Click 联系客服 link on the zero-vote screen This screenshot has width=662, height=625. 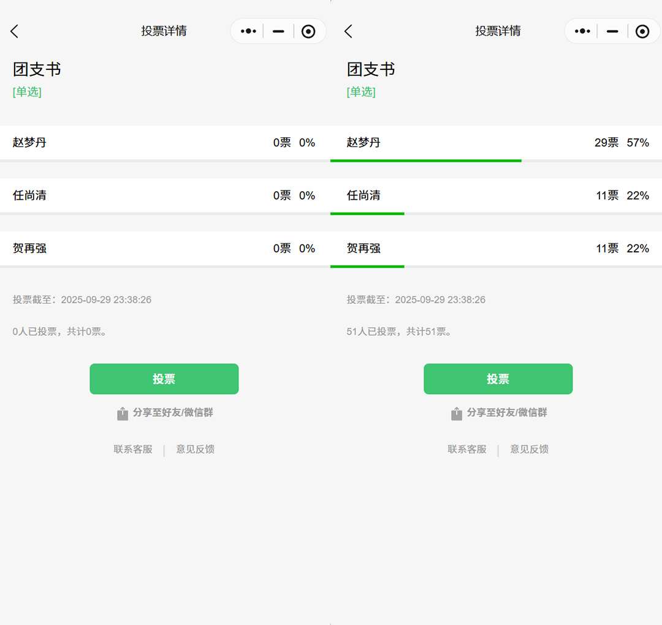coord(133,449)
